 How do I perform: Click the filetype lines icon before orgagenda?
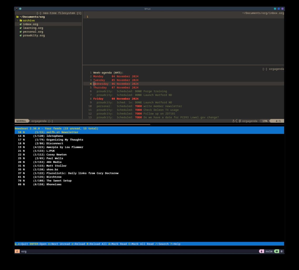[240, 121]
